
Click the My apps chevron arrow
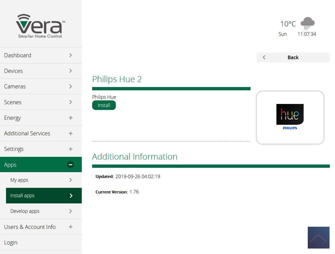[x=71, y=180]
